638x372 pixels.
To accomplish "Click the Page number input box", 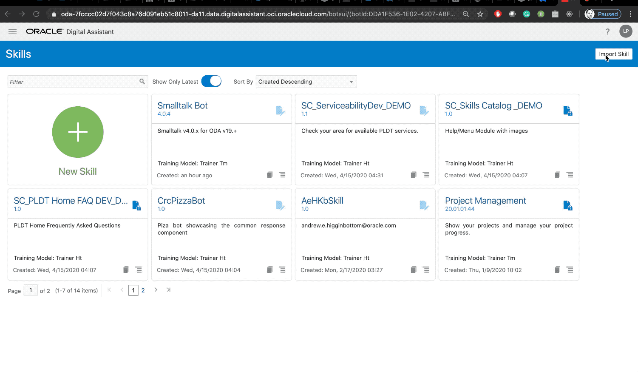I will (x=31, y=290).
